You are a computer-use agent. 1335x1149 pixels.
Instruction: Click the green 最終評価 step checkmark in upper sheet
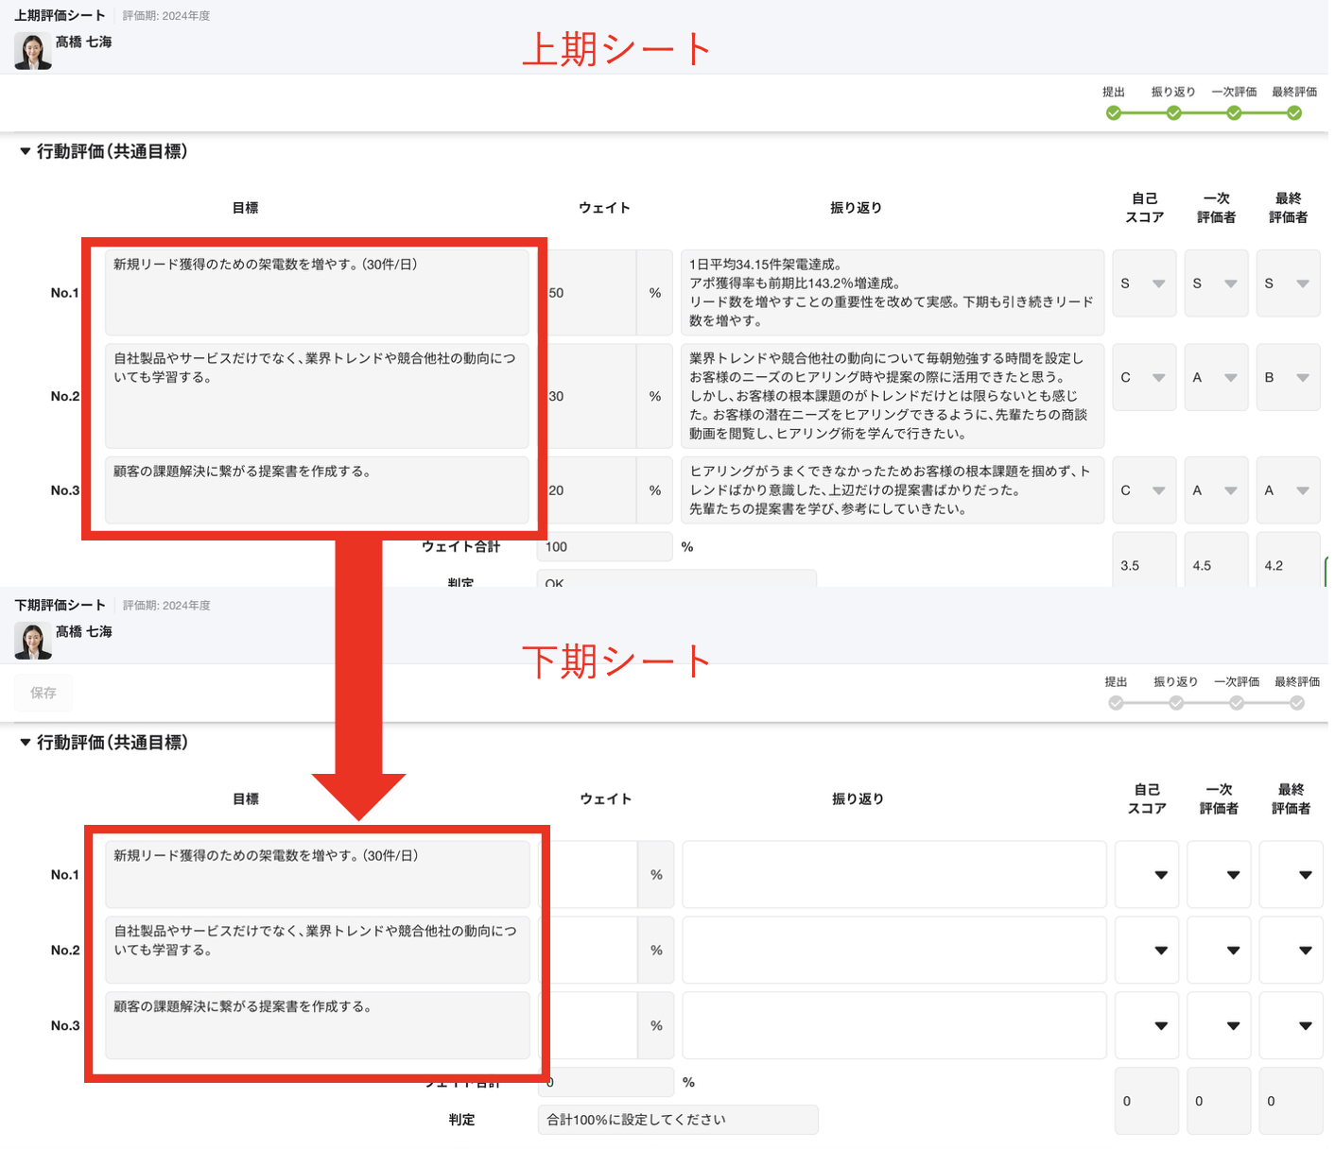1293,113
